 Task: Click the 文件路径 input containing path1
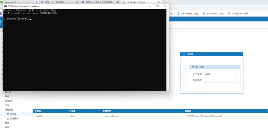(220, 74)
